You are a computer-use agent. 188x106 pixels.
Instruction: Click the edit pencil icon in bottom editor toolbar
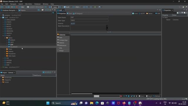tap(132, 96)
